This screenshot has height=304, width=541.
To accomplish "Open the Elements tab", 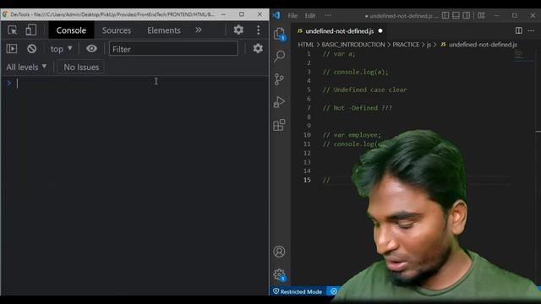I will (x=163, y=30).
